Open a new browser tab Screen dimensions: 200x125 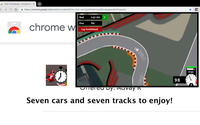39,4
